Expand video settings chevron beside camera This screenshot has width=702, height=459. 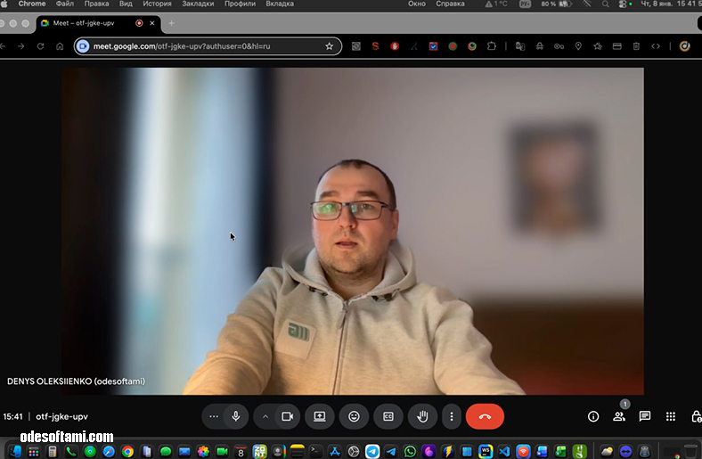(265, 416)
